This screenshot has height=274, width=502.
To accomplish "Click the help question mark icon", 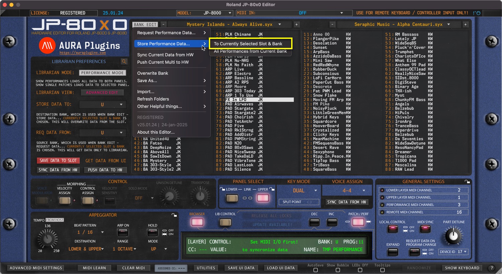I will [x=492, y=268].
